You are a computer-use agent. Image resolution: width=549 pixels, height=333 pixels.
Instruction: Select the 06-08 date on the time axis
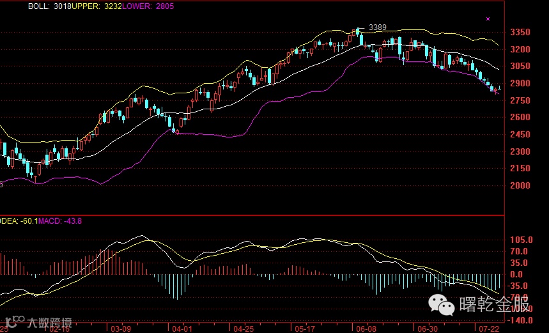(x=366, y=329)
